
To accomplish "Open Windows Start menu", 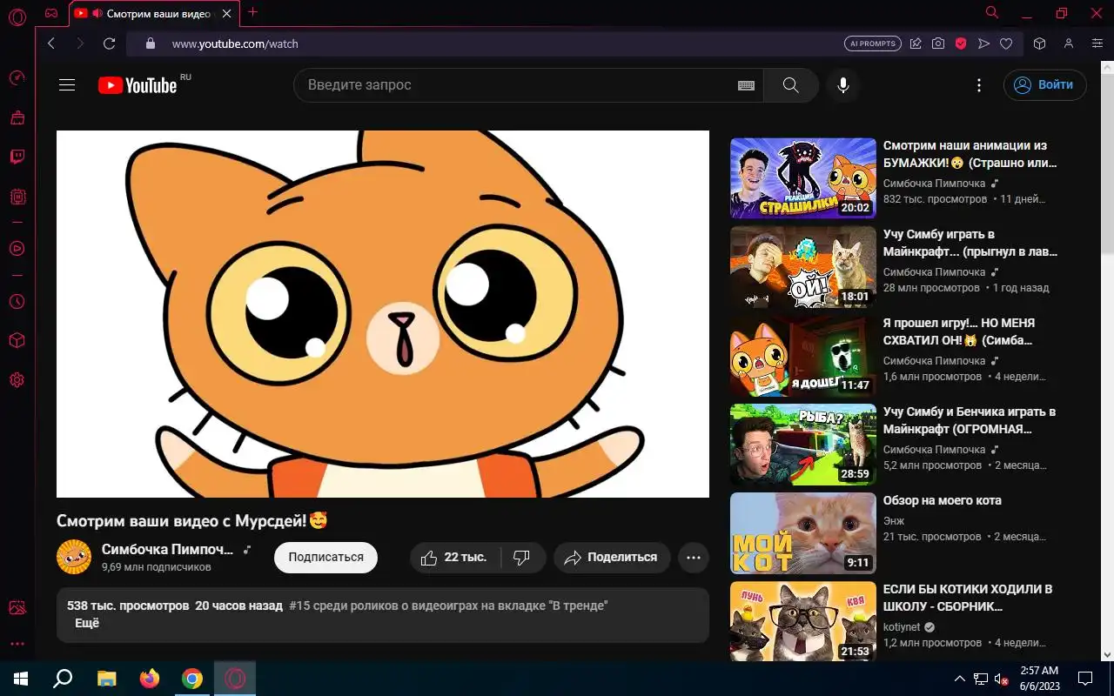I will 20,679.
